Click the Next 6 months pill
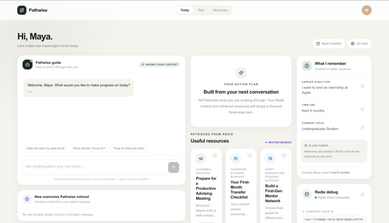 [329, 43]
